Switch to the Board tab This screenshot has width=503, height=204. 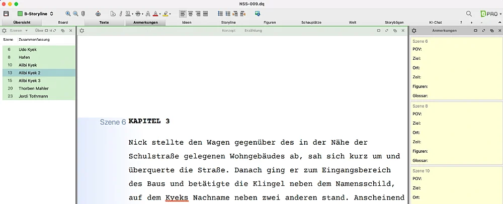tap(63, 23)
